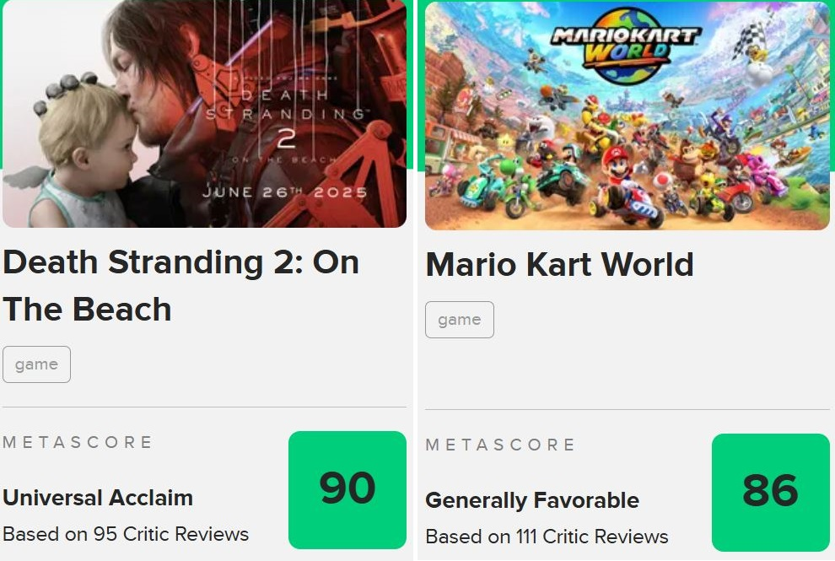Click the Metascore heading for Mario Kart World
The height and width of the screenshot is (561, 835).
coord(500,445)
